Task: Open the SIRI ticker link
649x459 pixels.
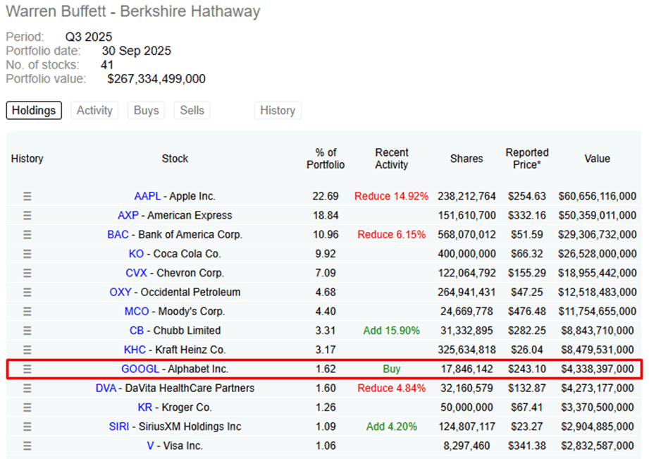Action: click(x=119, y=427)
